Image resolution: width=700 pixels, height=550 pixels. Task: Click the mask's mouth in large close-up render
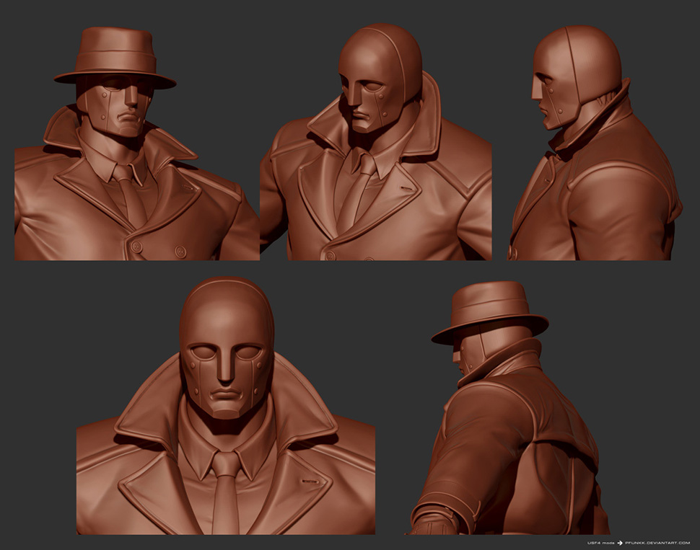click(x=226, y=395)
